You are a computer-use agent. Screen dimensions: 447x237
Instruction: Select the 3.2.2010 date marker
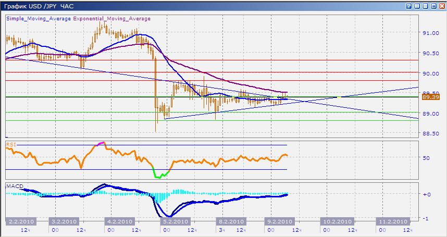[64, 221]
